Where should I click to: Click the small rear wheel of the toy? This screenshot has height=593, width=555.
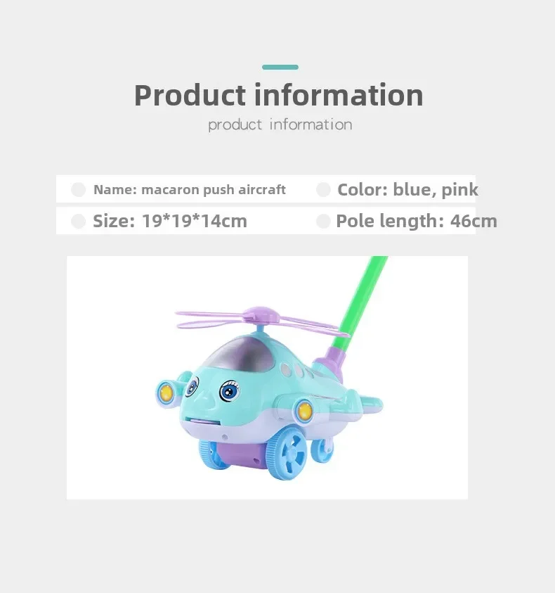tap(322, 450)
